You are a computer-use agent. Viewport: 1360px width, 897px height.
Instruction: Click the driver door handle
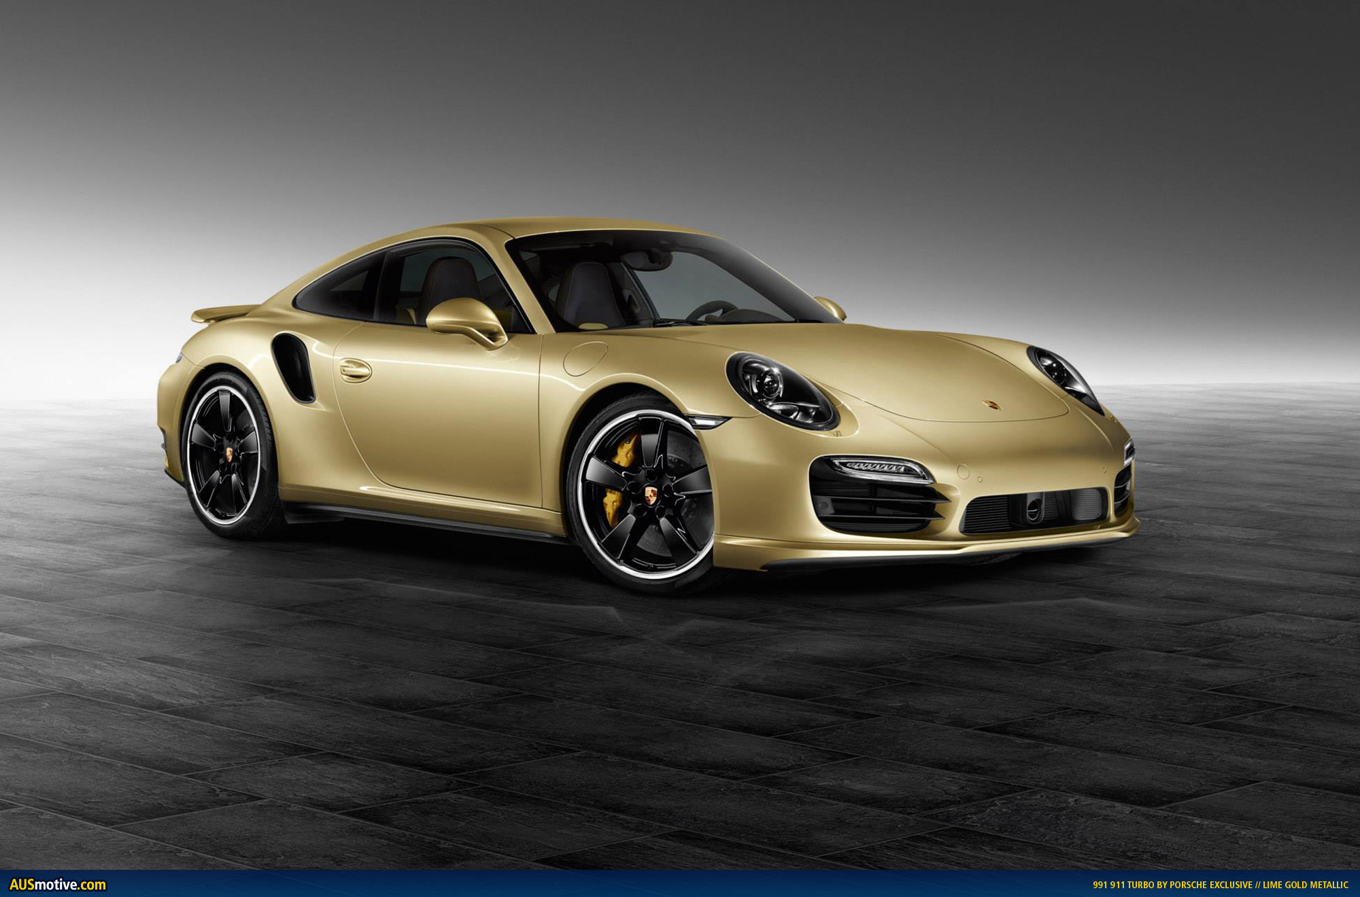click(355, 370)
